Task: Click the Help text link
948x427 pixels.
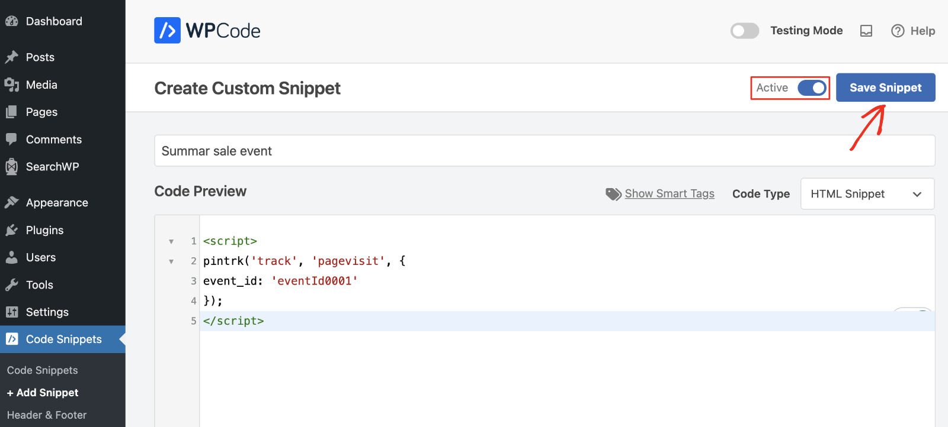Action: tap(923, 31)
